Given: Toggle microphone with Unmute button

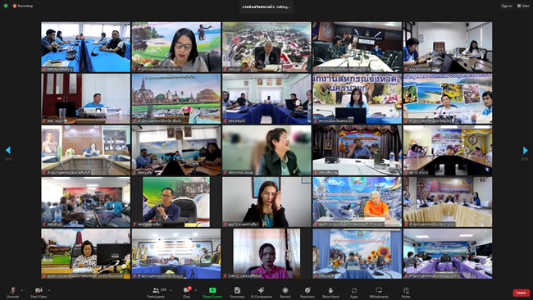Looking at the screenshot, I should [x=13, y=293].
